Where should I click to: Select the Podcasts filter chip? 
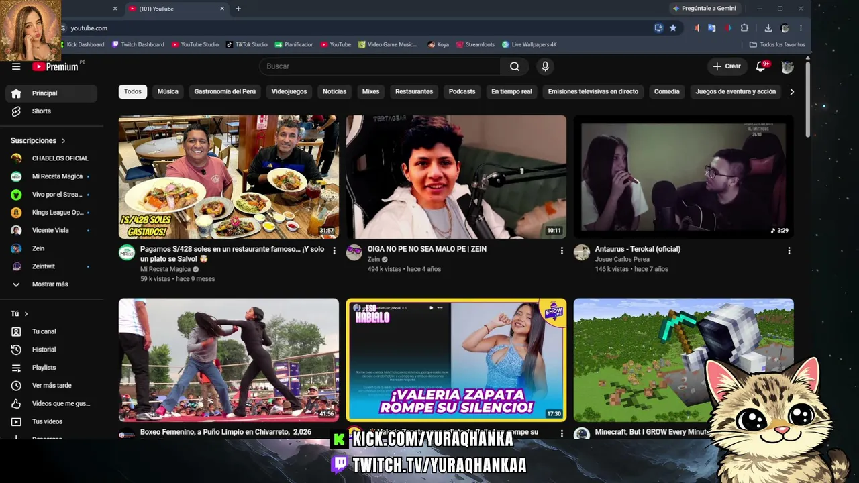coord(462,91)
